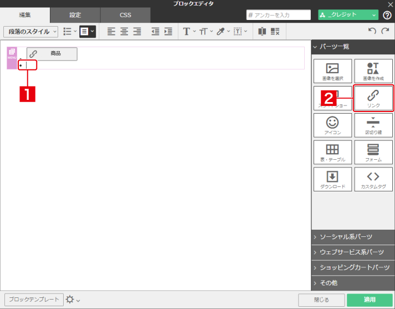This screenshot has height=309, width=395.
Task: Expand the ショッピングカートパーツ section
Action: tap(353, 267)
